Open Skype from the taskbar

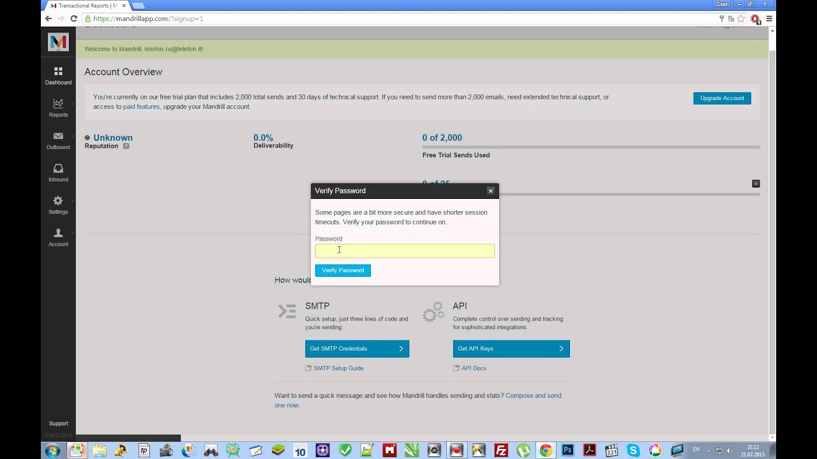tap(633, 451)
